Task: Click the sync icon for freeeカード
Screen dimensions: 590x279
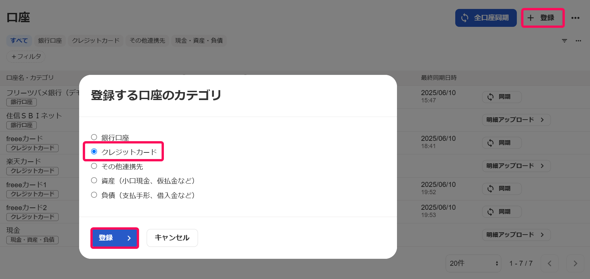Action: [x=490, y=143]
